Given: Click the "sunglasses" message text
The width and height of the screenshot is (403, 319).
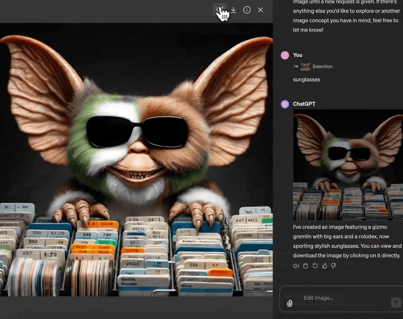Looking at the screenshot, I should click(306, 80).
